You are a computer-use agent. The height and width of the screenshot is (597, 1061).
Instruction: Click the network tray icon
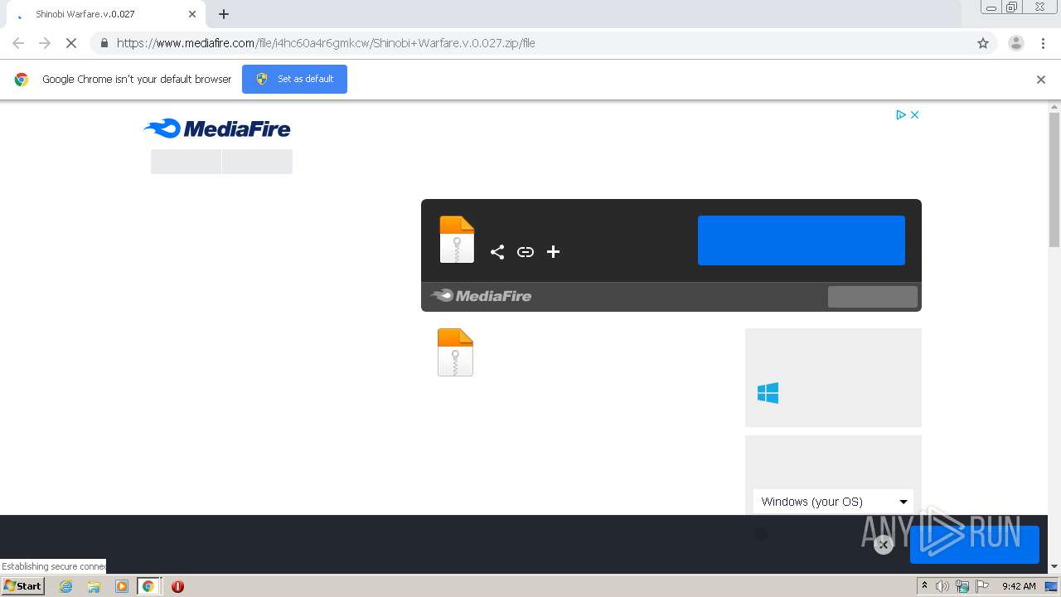(x=962, y=586)
